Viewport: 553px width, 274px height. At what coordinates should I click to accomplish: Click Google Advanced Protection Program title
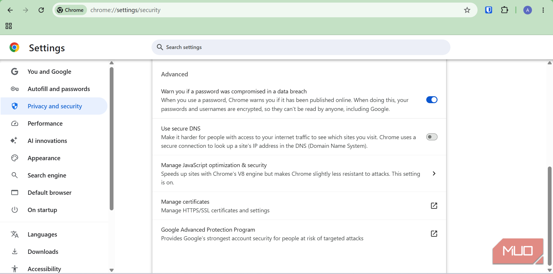click(208, 230)
